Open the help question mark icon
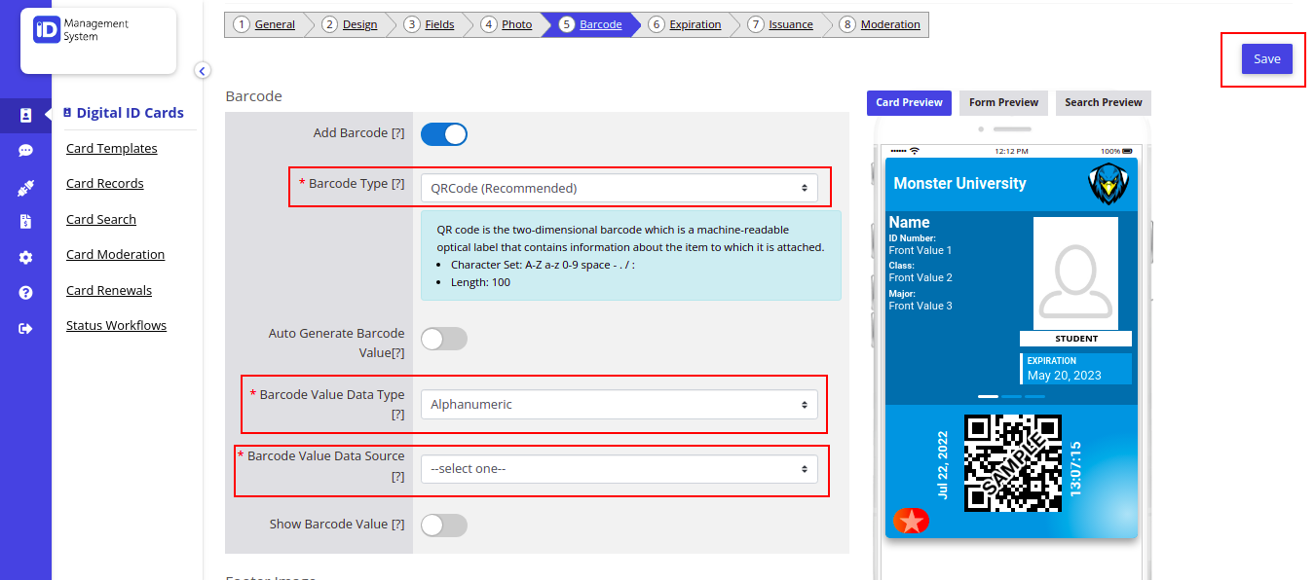Image resolution: width=1315 pixels, height=580 pixels. [25, 293]
